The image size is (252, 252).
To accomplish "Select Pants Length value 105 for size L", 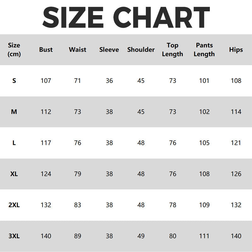I will click(204, 143).
